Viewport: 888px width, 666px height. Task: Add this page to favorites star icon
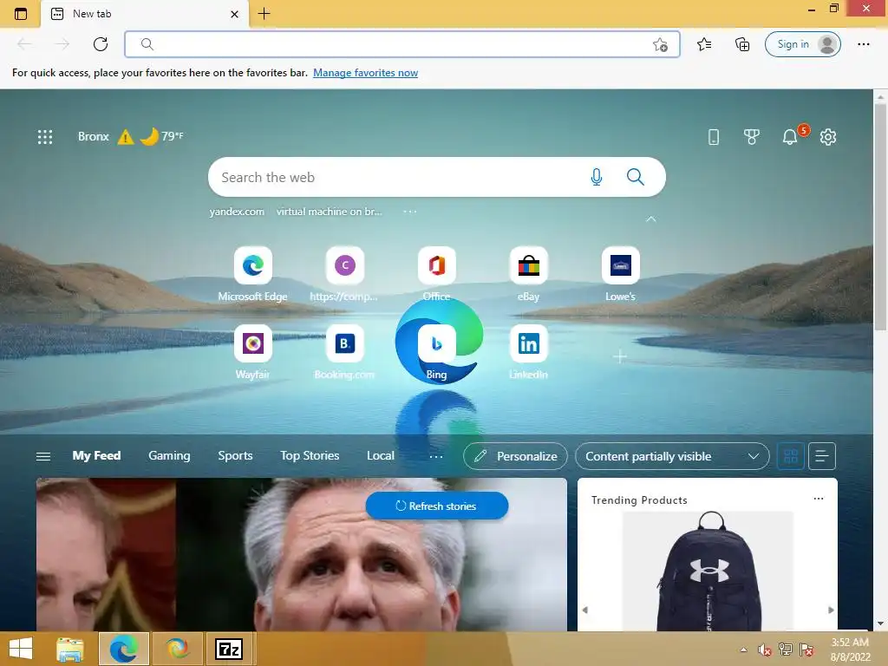[660, 44]
